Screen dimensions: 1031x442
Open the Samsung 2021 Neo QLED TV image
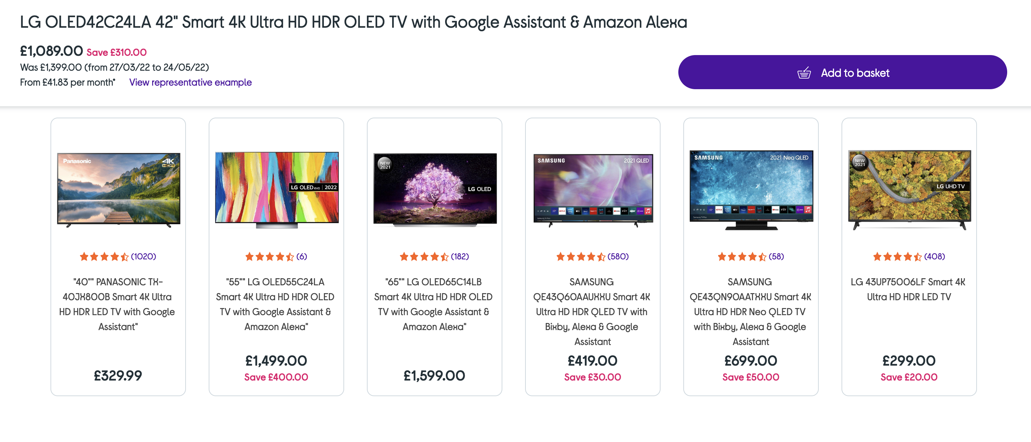pyautogui.click(x=751, y=190)
